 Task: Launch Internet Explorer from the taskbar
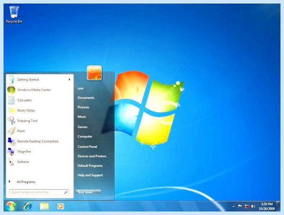pos(28,206)
